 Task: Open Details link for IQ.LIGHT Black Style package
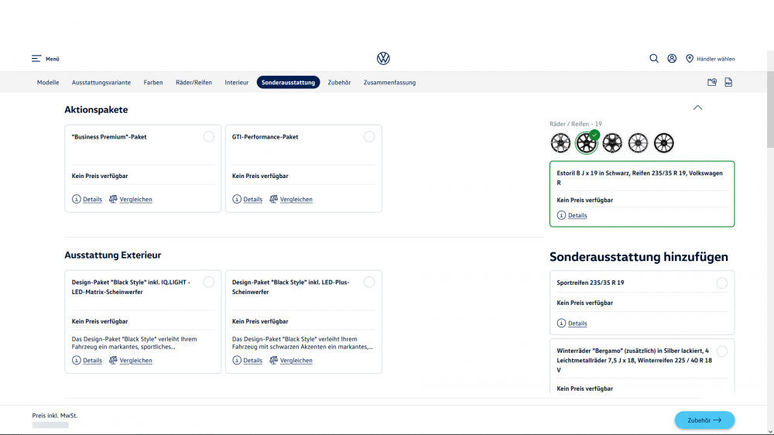[92, 361]
